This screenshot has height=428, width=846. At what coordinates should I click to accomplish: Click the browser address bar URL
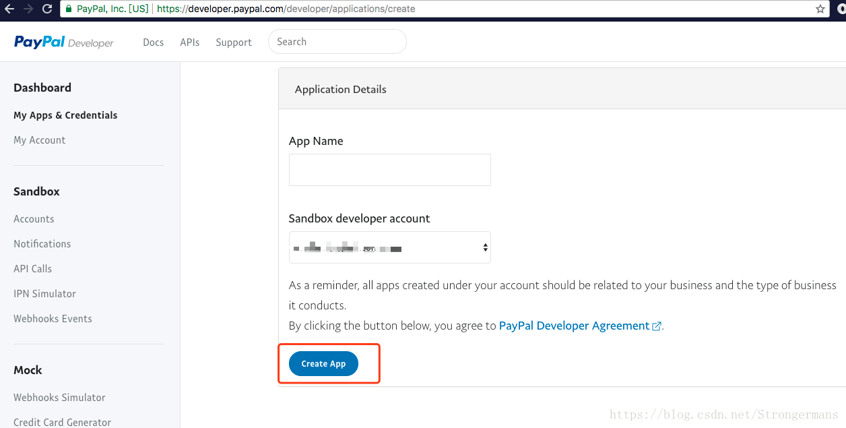286,9
